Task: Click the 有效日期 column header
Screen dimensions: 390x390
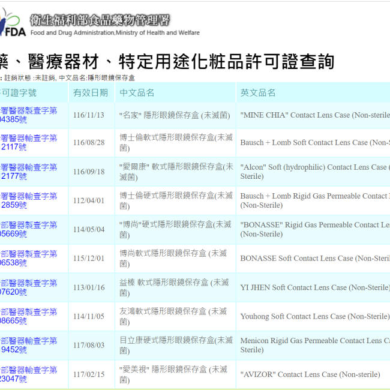Action: [x=91, y=93]
